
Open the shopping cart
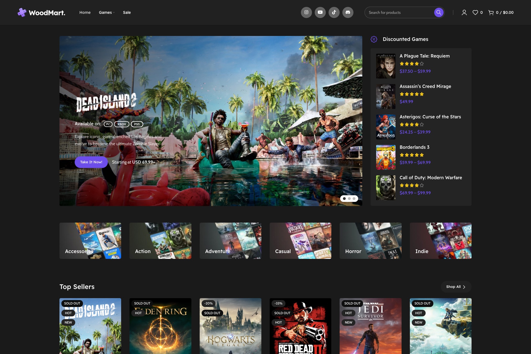501,12
